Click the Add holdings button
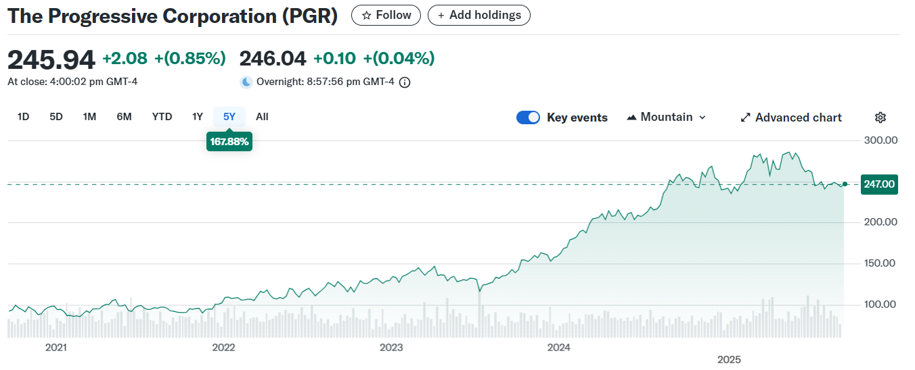The width and height of the screenshot is (915, 370). pos(478,15)
